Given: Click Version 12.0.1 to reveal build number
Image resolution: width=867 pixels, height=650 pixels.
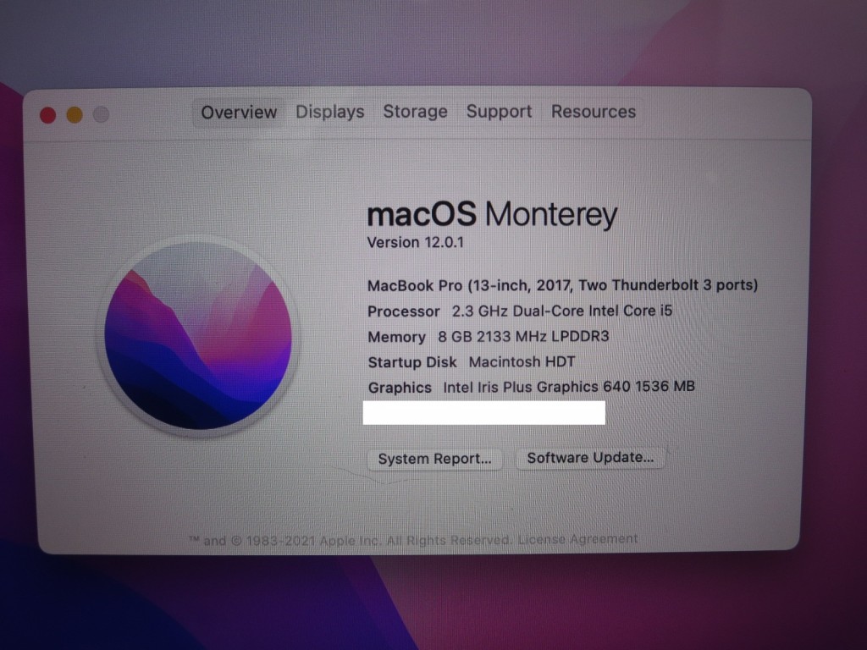Looking at the screenshot, I should point(415,243).
